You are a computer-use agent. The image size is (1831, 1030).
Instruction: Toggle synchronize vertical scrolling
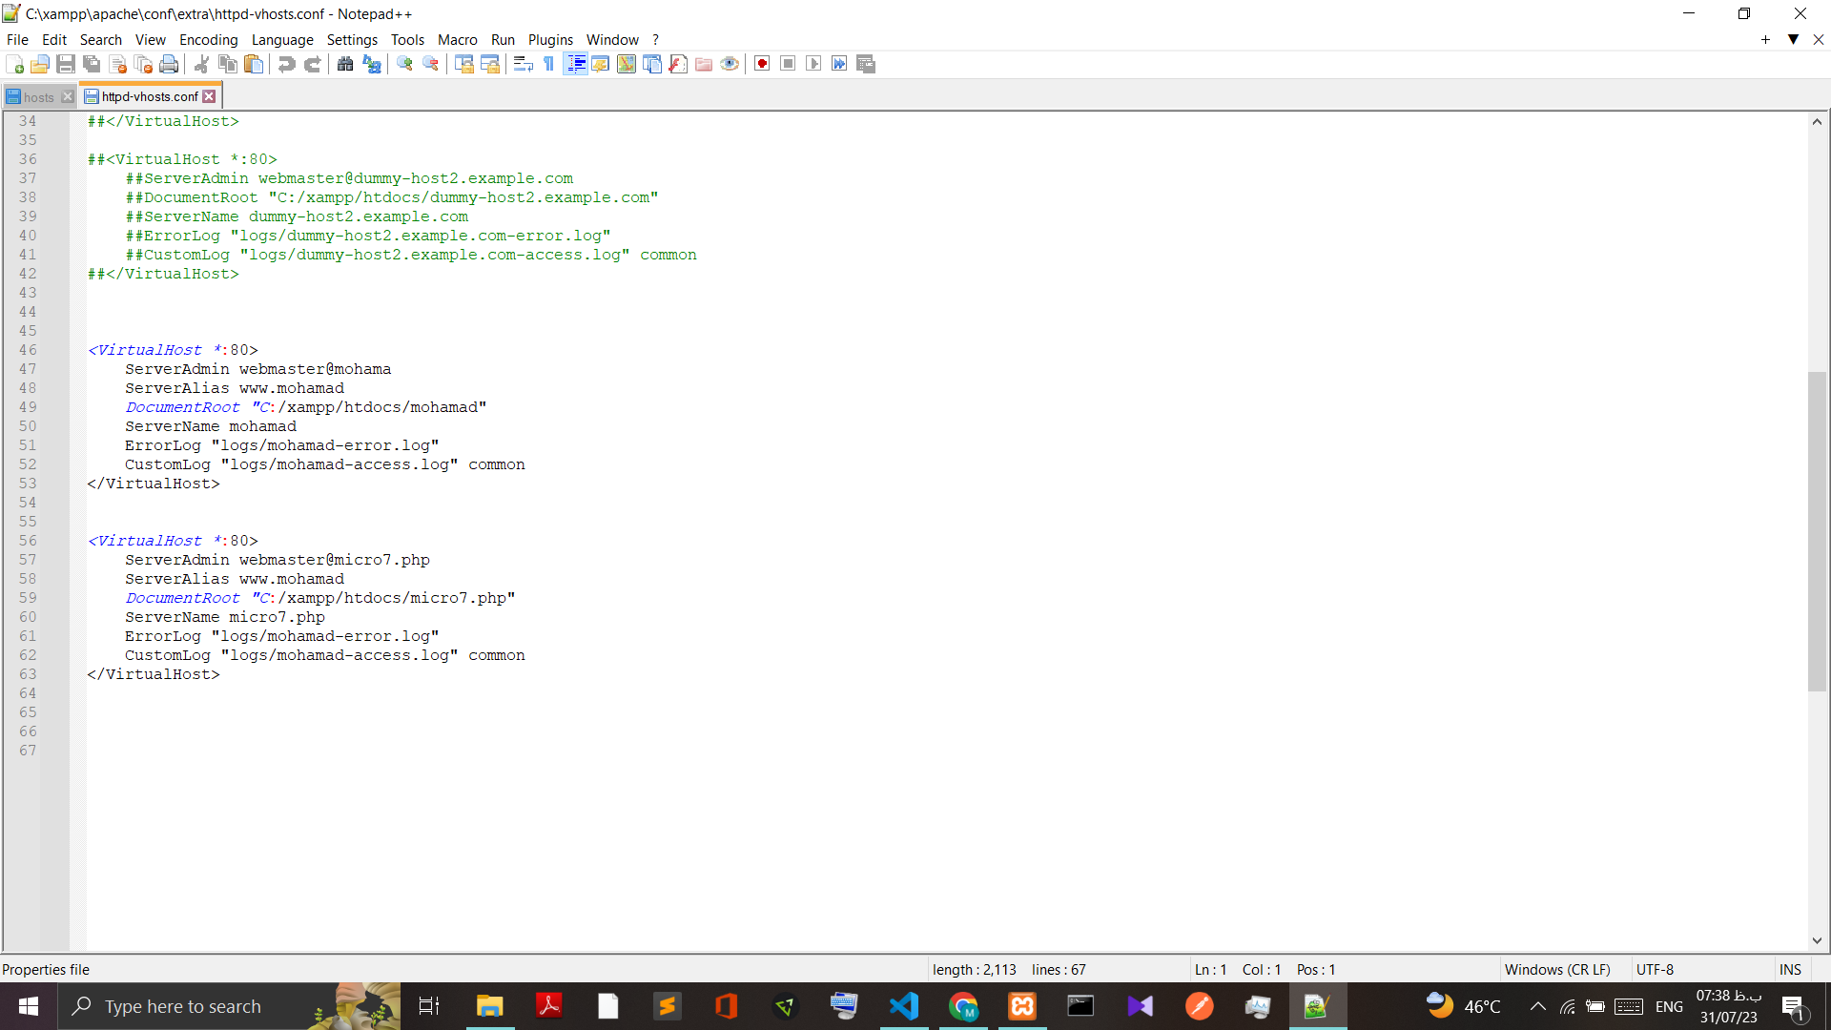pyautogui.click(x=463, y=64)
